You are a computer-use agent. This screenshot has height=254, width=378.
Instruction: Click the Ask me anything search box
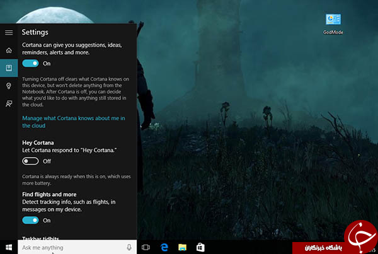click(x=77, y=247)
